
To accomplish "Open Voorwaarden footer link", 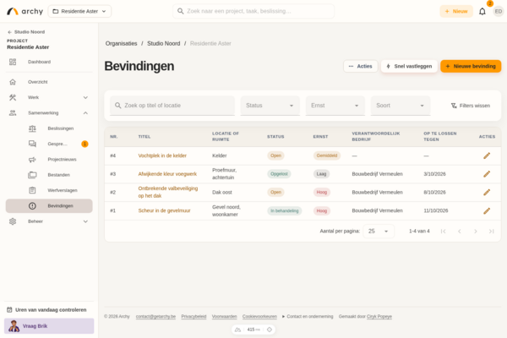I will point(225,316).
